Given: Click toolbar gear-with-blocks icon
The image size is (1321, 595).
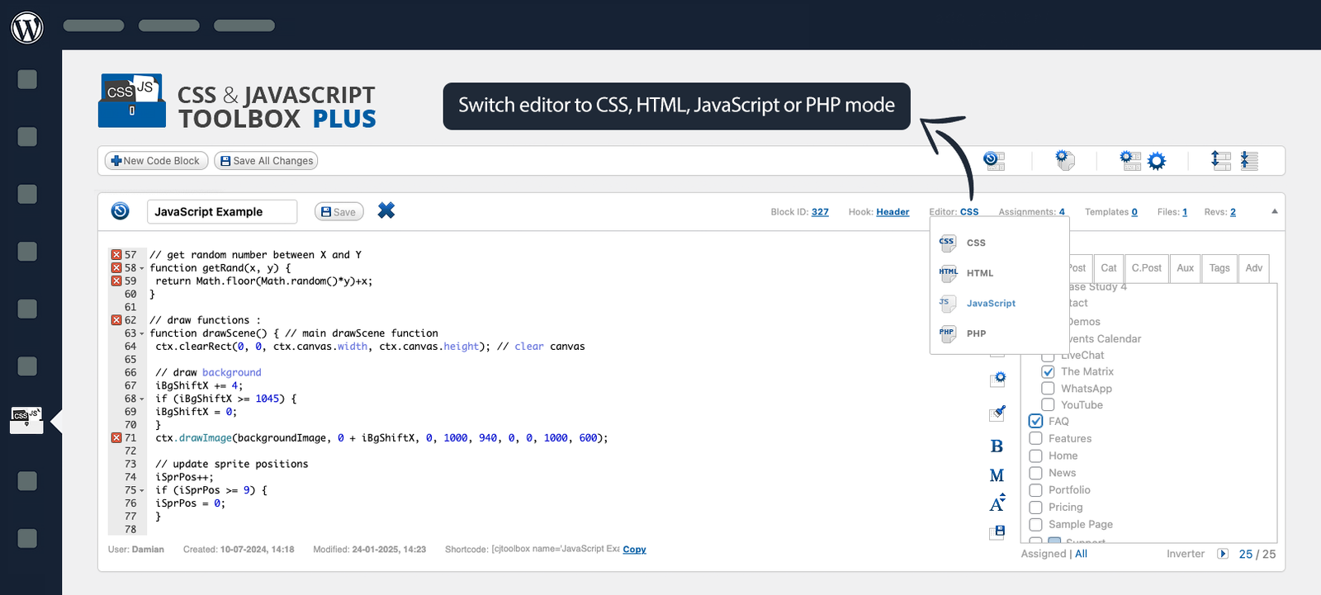Looking at the screenshot, I should tap(1129, 160).
